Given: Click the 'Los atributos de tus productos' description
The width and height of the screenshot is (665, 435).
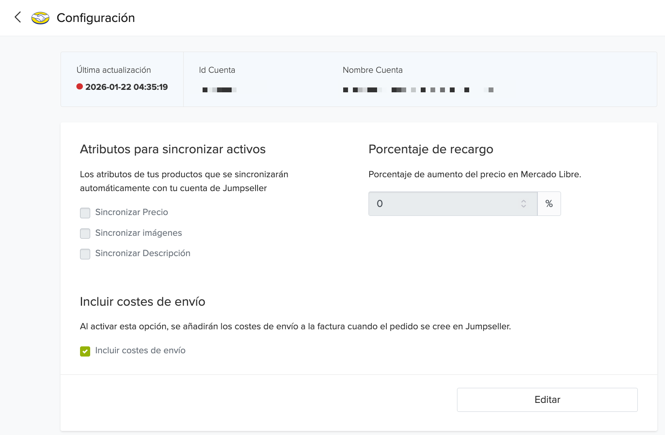Looking at the screenshot, I should [x=184, y=181].
